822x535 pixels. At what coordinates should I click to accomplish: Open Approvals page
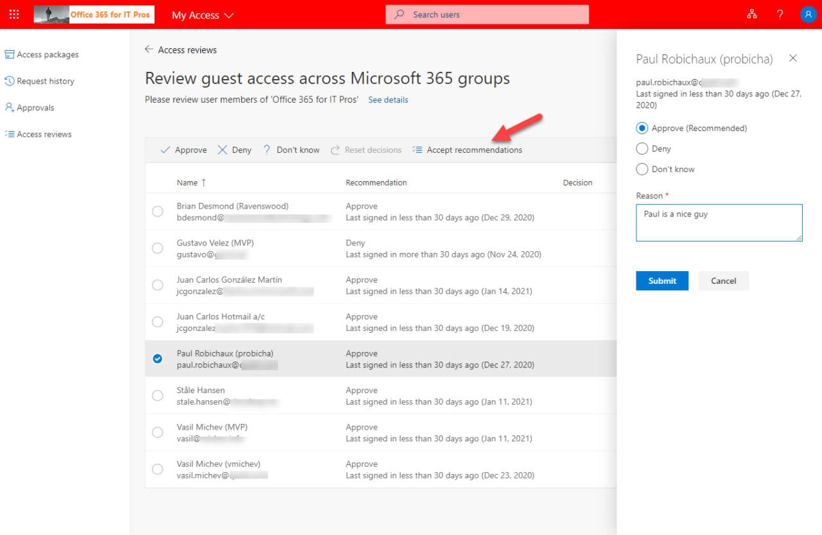click(35, 107)
